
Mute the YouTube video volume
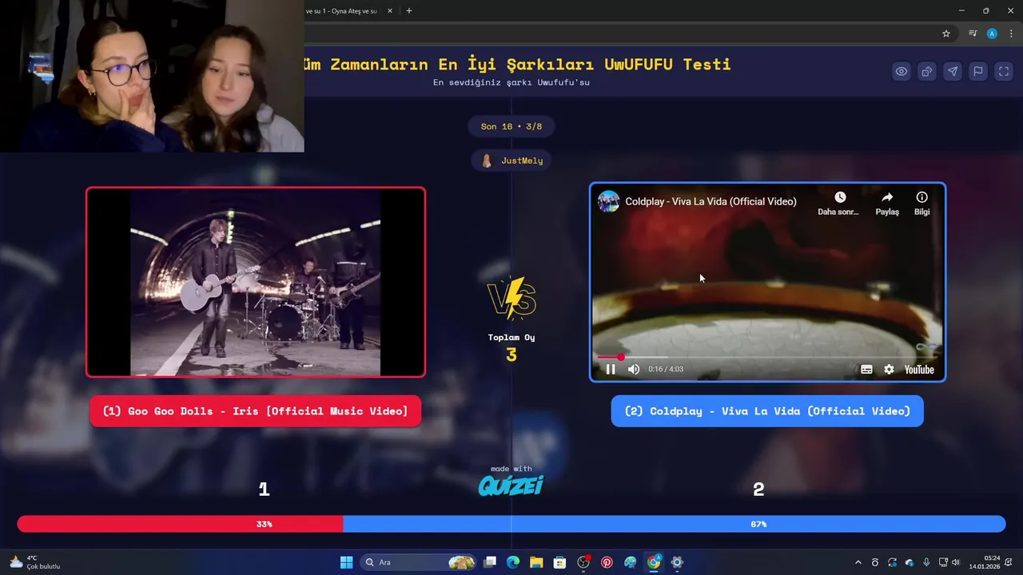634,369
